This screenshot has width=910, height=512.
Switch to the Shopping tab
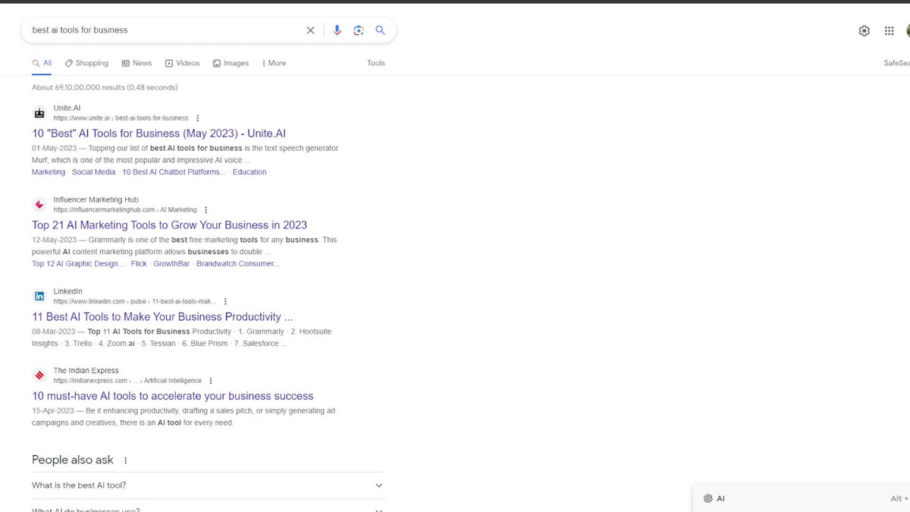tap(86, 63)
